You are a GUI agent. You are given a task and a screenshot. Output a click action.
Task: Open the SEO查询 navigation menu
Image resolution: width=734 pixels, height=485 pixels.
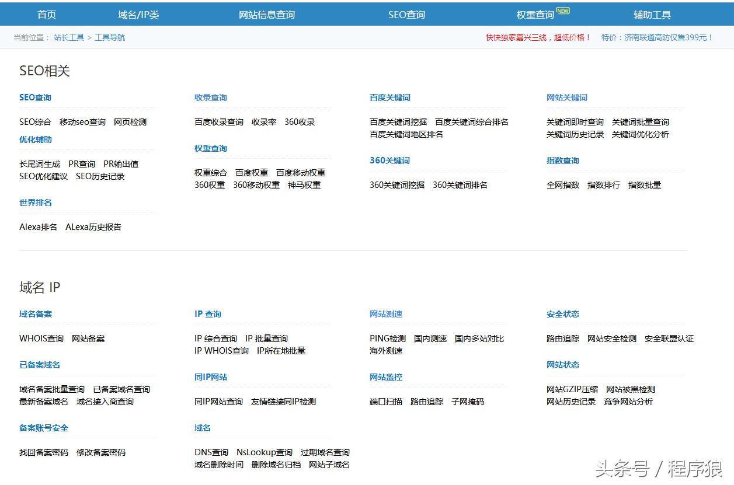pos(406,14)
